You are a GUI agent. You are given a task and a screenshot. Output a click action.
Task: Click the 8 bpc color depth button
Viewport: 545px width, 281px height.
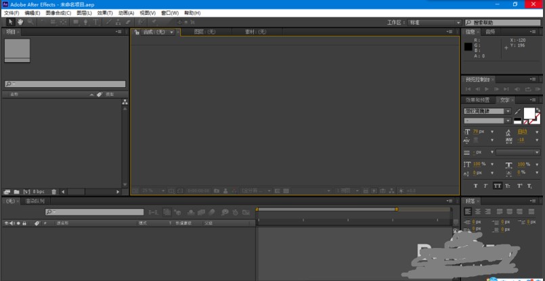click(x=39, y=192)
